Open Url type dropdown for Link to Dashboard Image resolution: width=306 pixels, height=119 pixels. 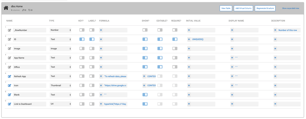pos(61,104)
